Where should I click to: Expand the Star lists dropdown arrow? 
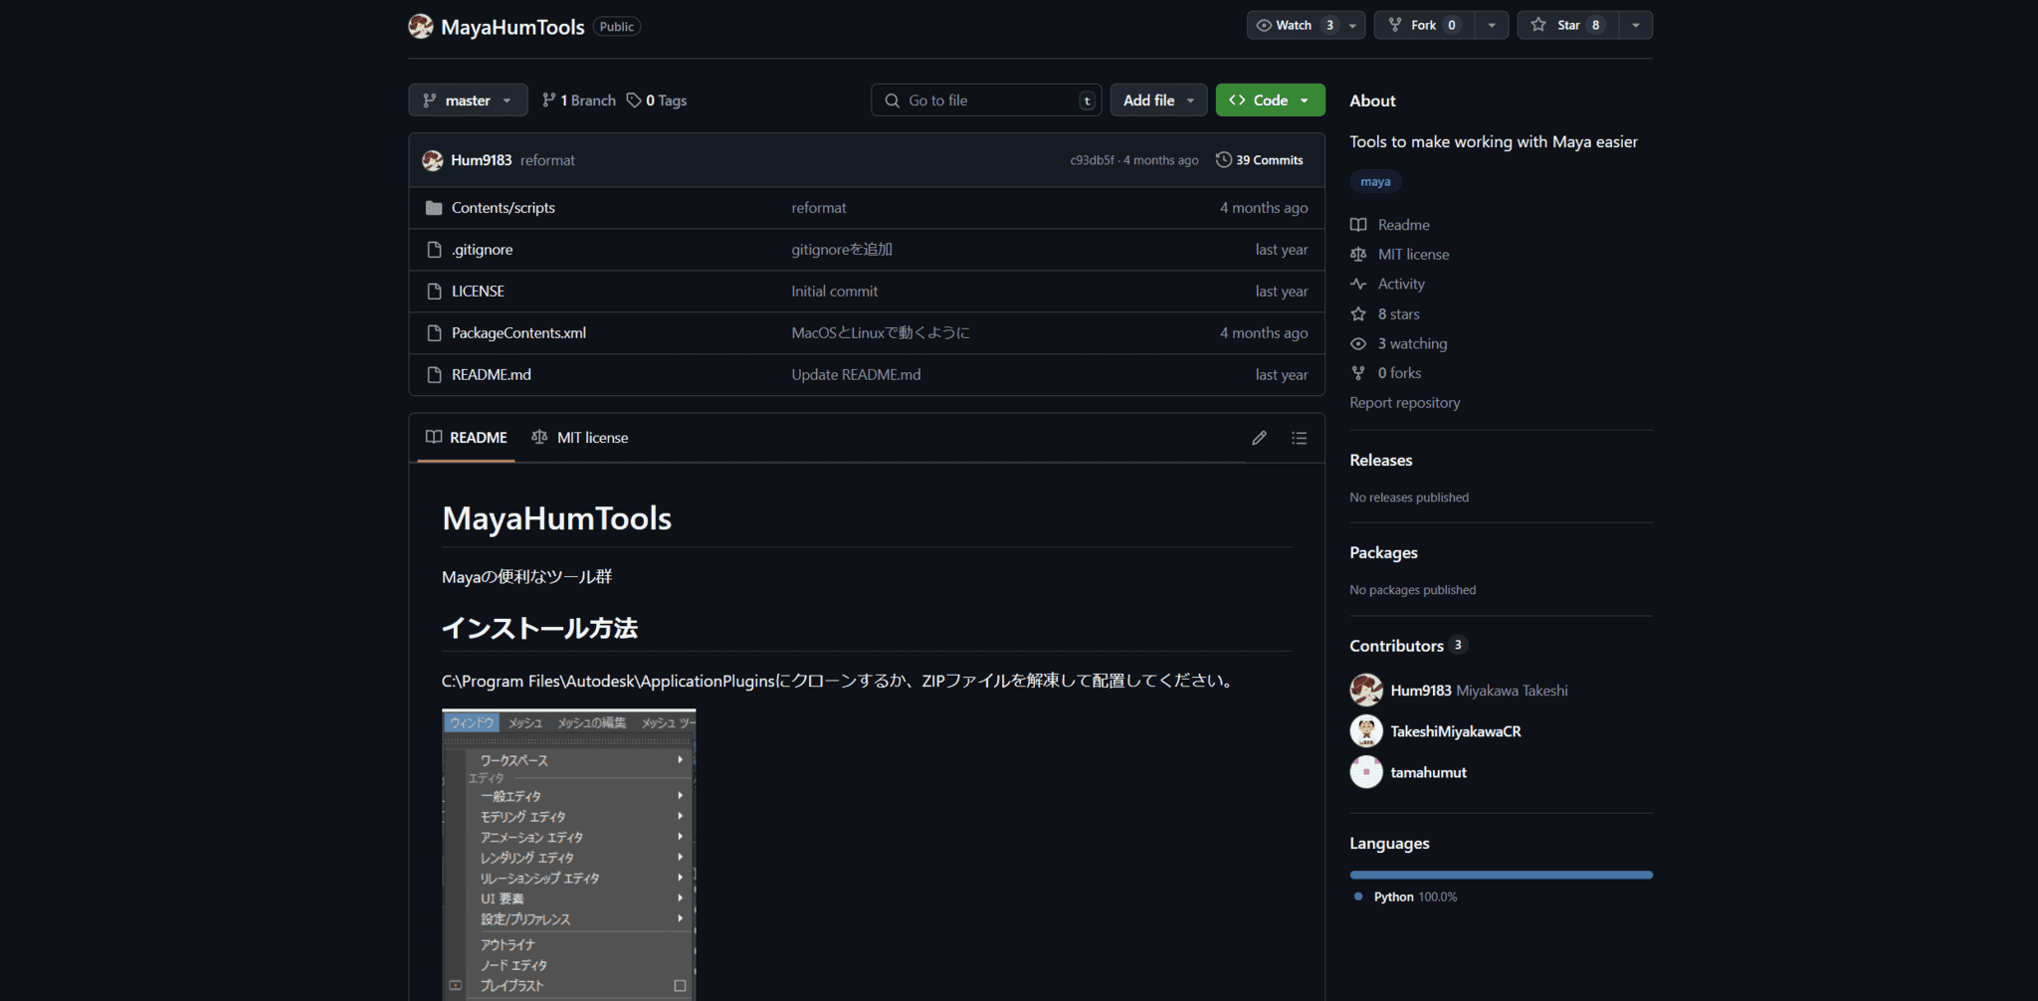1636,25
